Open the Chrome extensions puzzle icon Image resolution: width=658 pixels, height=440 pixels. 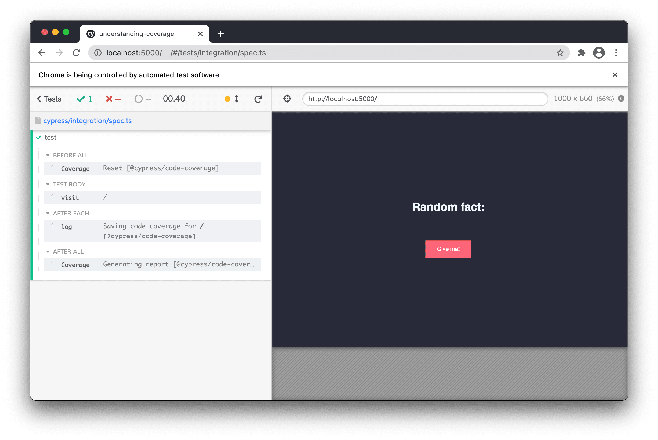click(581, 53)
